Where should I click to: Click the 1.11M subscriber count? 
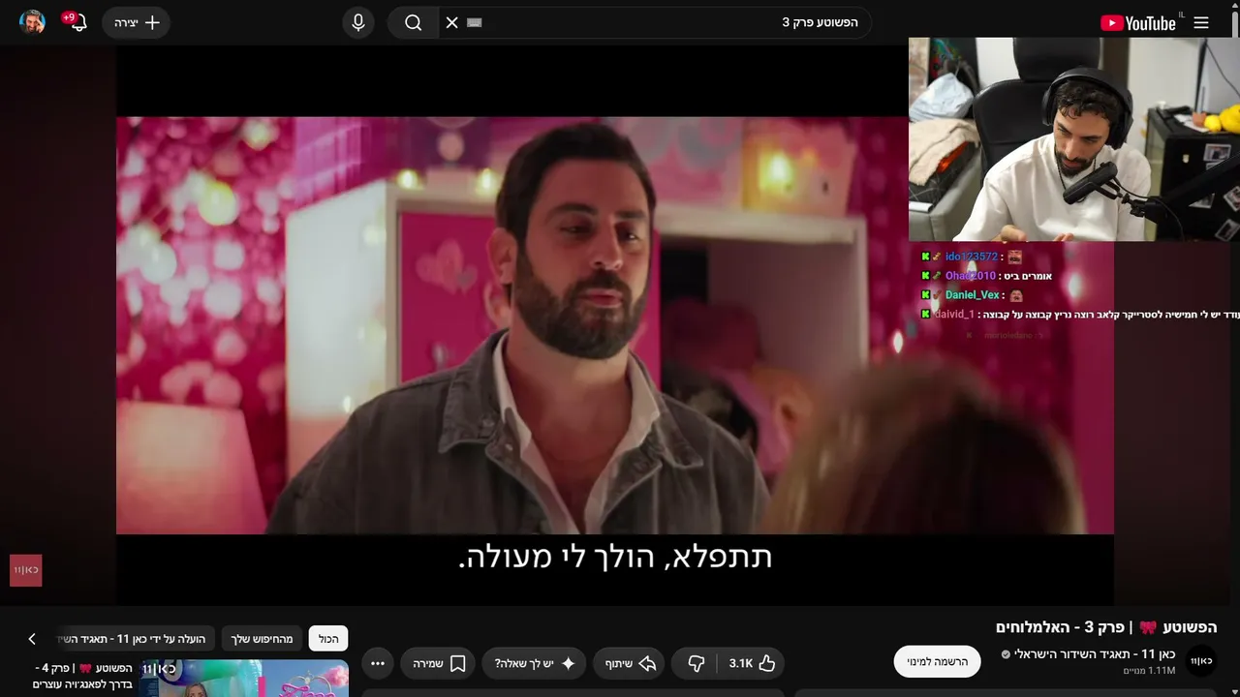pos(1149,671)
